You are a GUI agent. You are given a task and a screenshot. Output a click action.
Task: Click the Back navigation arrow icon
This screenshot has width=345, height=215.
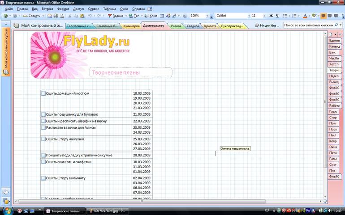(x=4, y=16)
